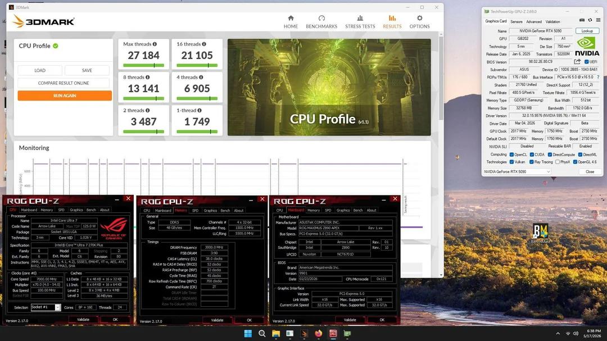This screenshot has width=607, height=341.
Task: Go to 3DMark Home
Action: 291,22
